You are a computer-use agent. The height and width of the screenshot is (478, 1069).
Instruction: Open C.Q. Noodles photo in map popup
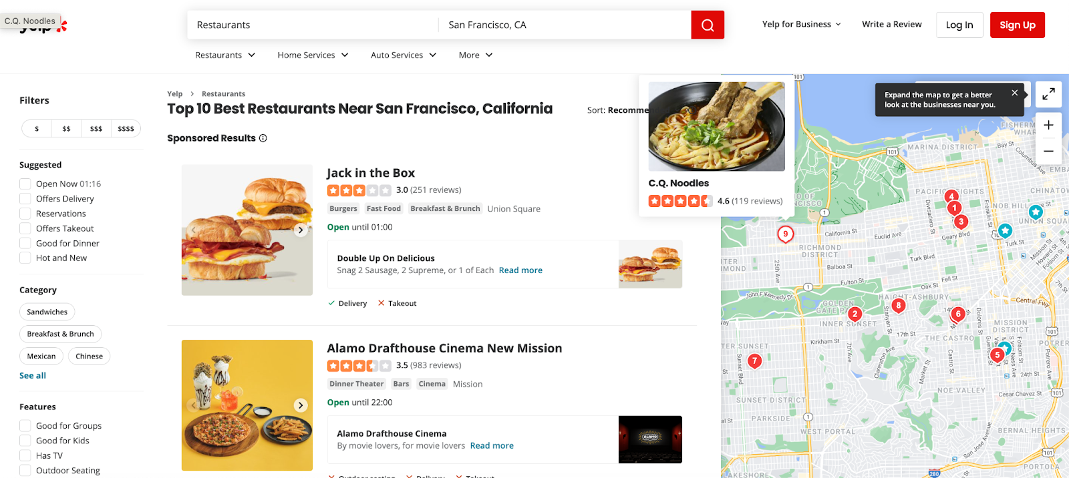(x=716, y=126)
